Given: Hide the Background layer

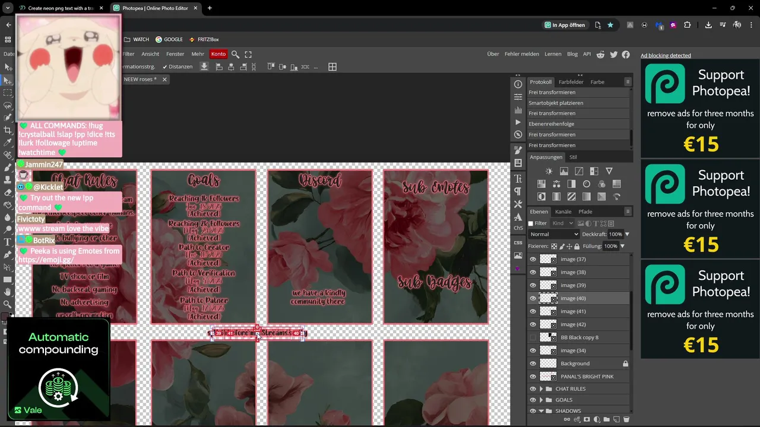Looking at the screenshot, I should [533, 364].
